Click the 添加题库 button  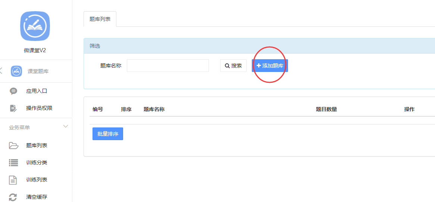(x=270, y=66)
